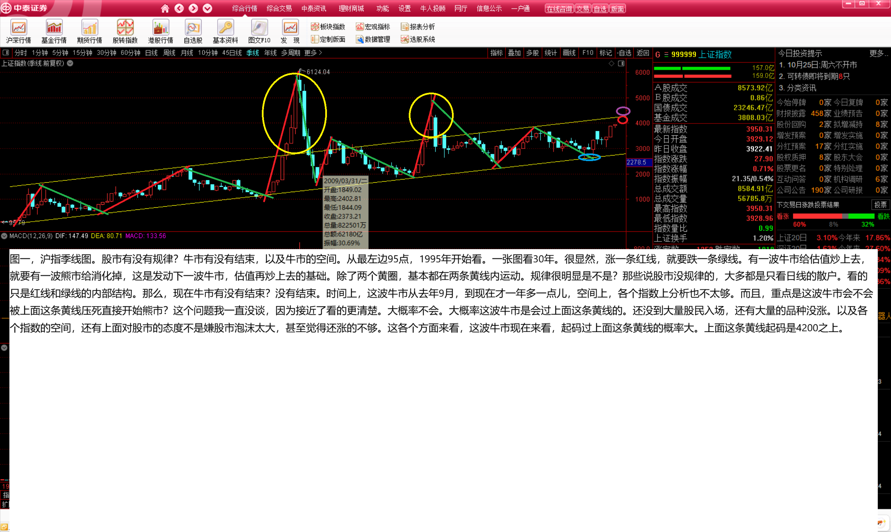This screenshot has width=891, height=532.
Task: Open the 基金行情 fund quotes icon
Action: click(x=54, y=28)
